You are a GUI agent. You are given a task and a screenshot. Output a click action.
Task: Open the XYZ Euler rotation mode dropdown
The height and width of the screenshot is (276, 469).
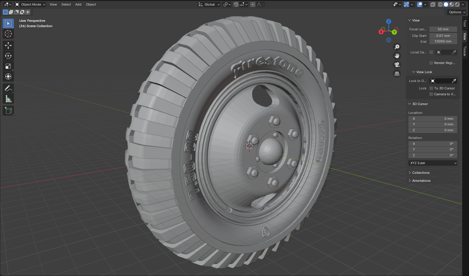point(433,163)
